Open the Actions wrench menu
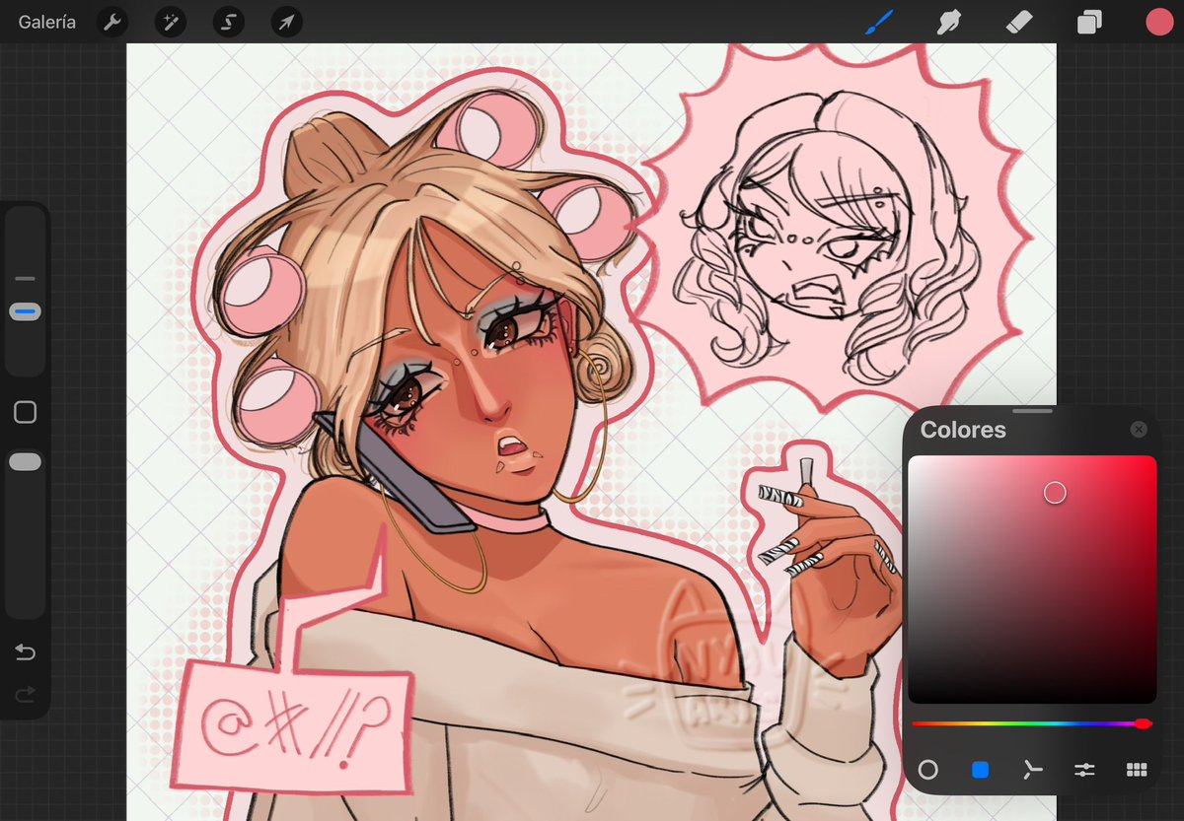Image resolution: width=1184 pixels, height=821 pixels. (113, 22)
